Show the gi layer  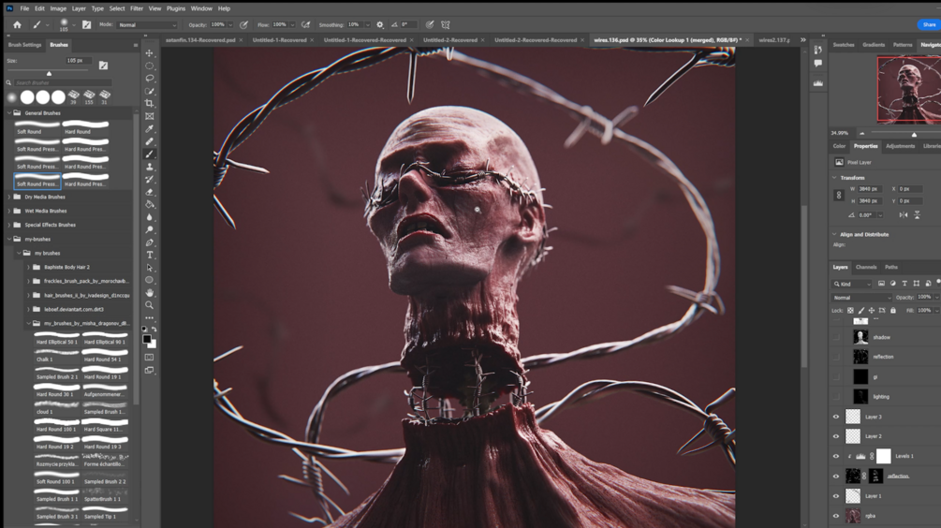tap(836, 376)
